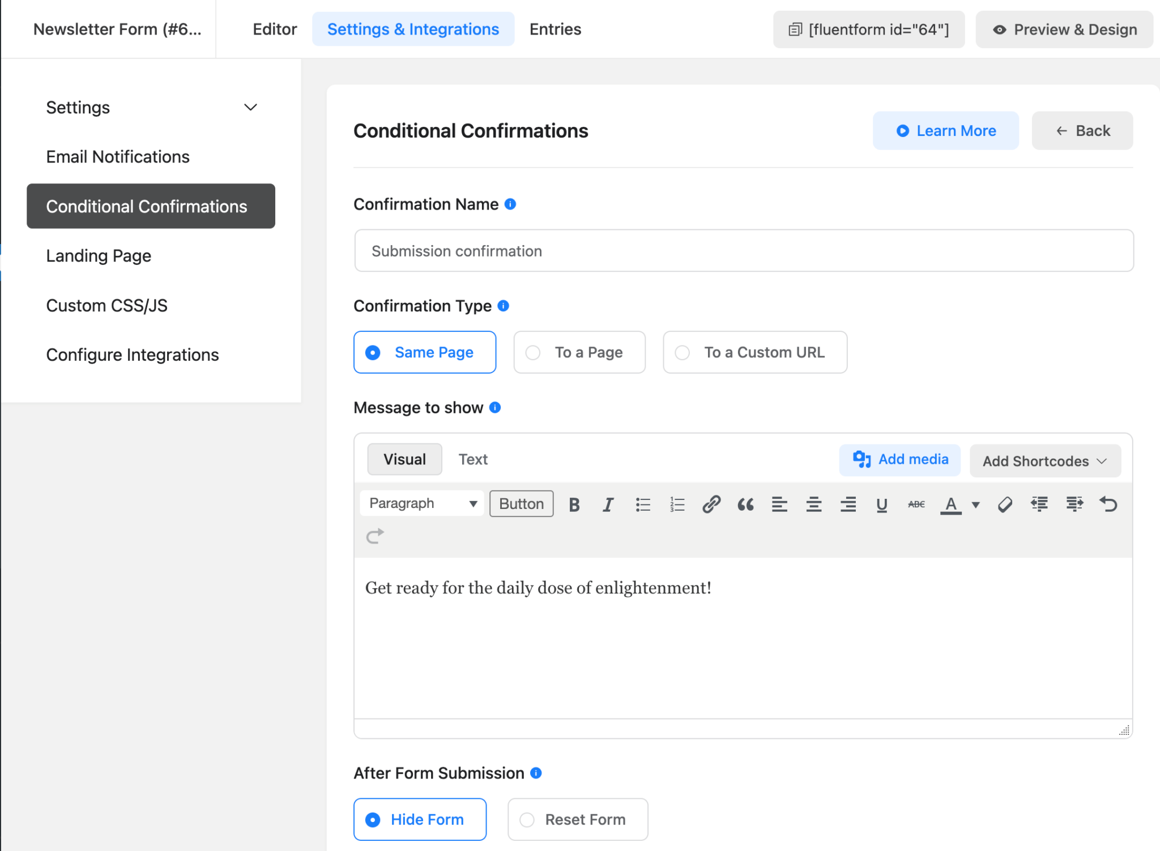
Task: Add a blockquote to the message
Action: (x=745, y=503)
